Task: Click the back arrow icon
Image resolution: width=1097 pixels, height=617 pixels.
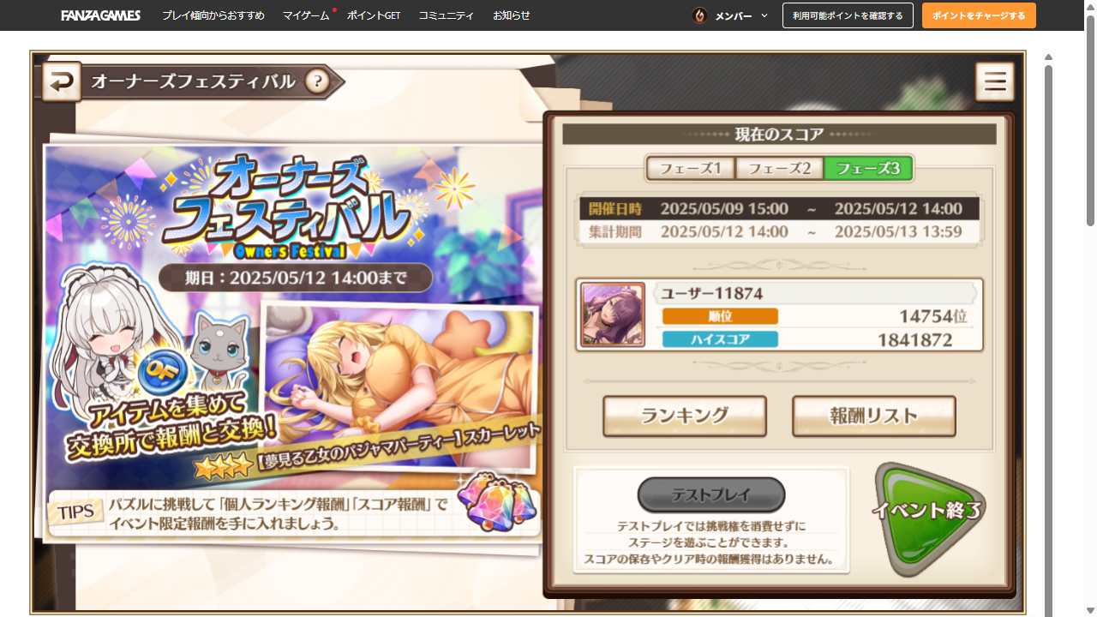Action: 62,82
